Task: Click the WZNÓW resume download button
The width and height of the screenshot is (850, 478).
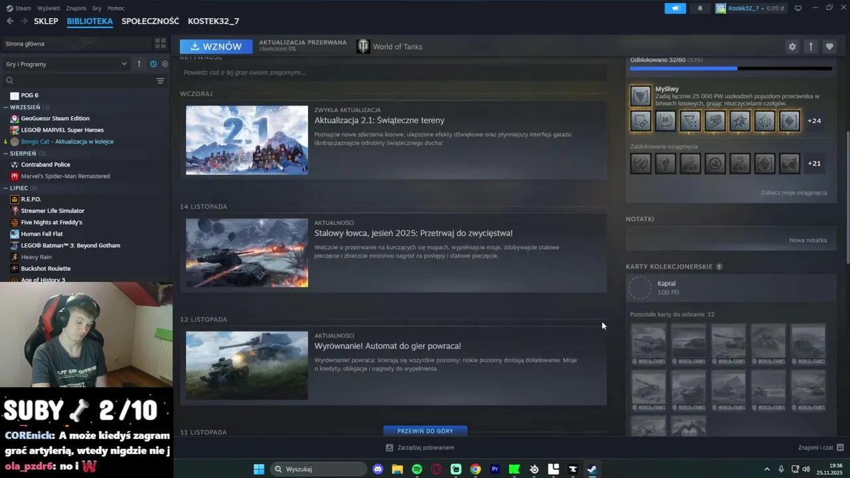Action: tap(216, 46)
